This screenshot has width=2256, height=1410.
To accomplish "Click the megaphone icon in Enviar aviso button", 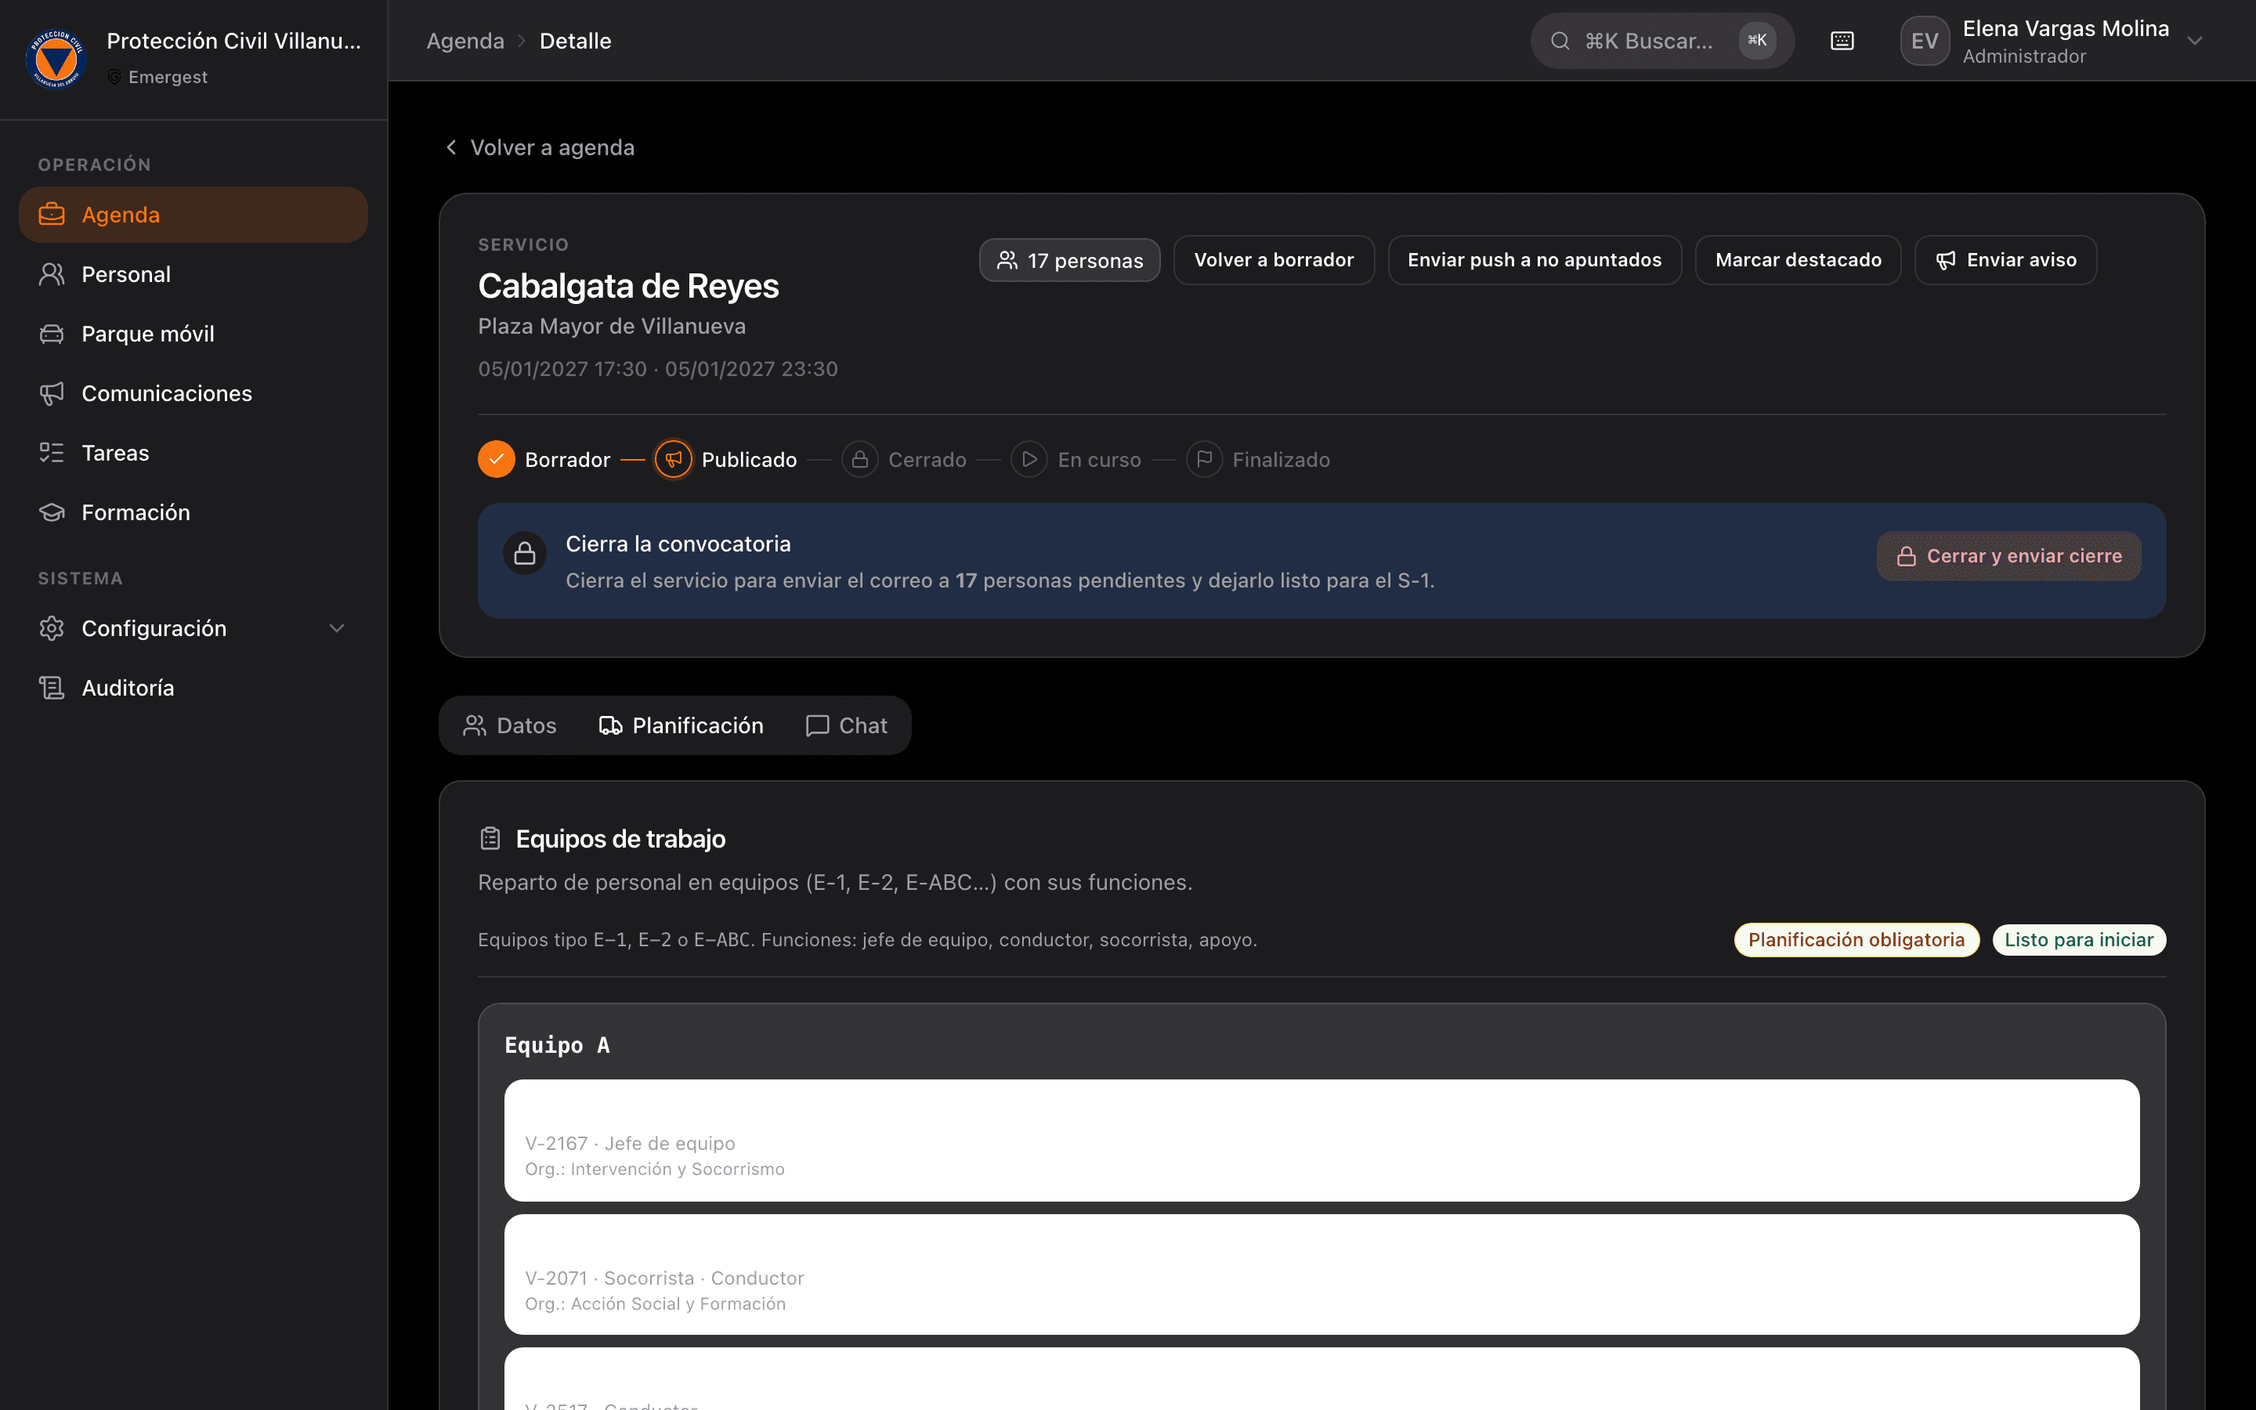I will point(1946,260).
